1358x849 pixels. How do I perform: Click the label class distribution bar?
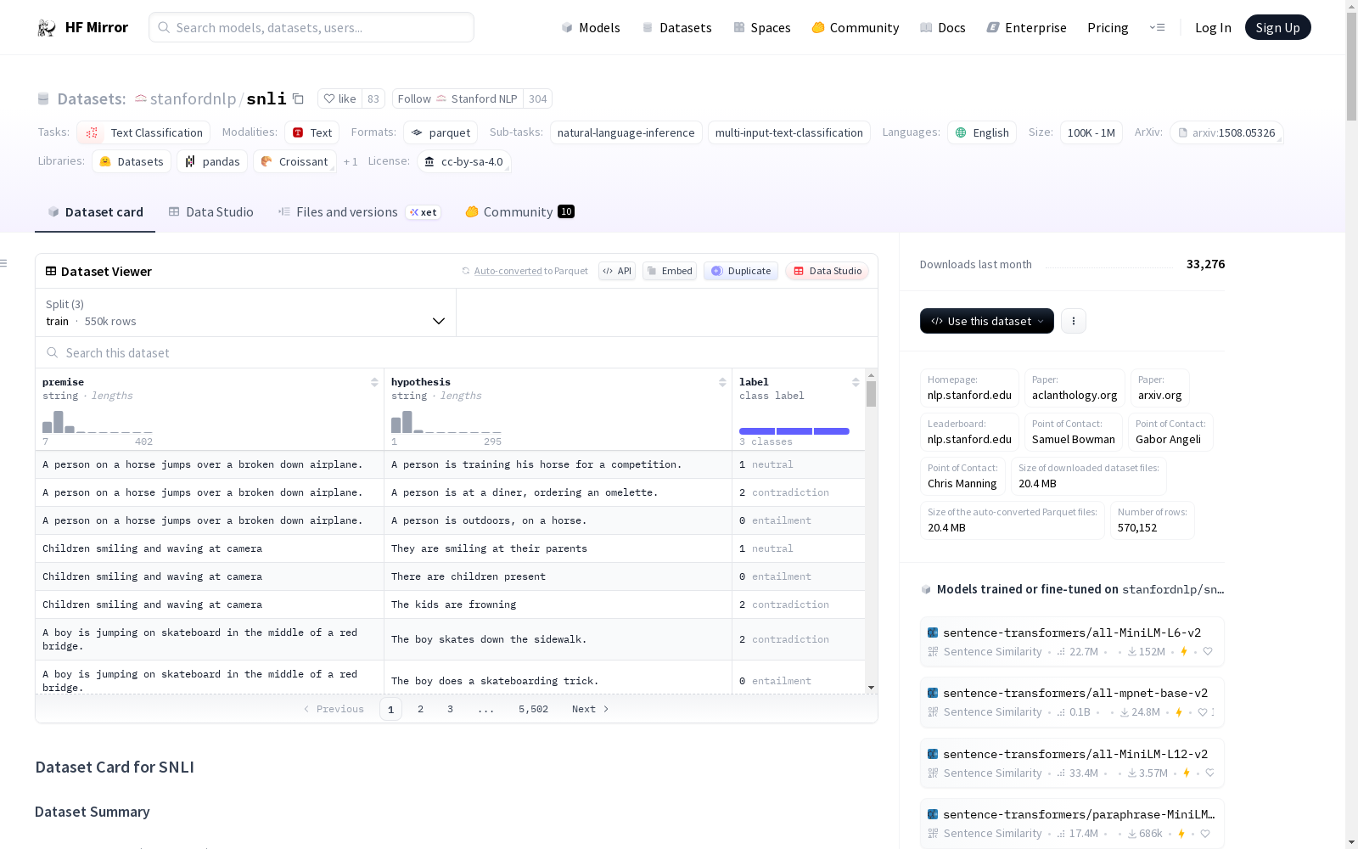coord(794,431)
